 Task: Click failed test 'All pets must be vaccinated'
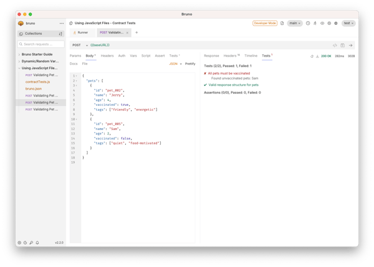229,73
